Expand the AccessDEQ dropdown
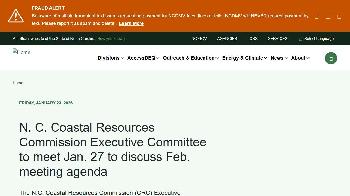The image size is (350, 196). pyautogui.click(x=143, y=58)
